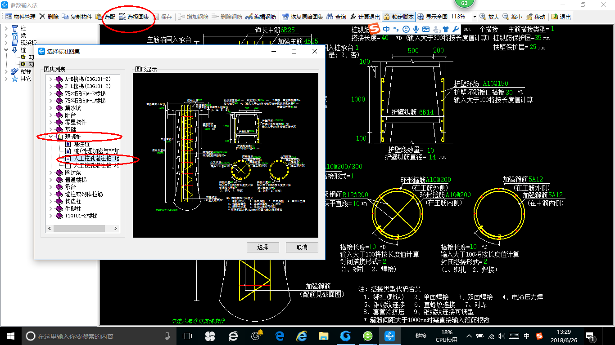The height and width of the screenshot is (345, 615).
Task: Select 双网双向A-E楼梯 atlas entry
Action: (85, 93)
